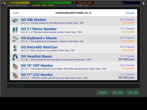Click the Command line input field
This screenshot has height=110, width=147.
73,86
